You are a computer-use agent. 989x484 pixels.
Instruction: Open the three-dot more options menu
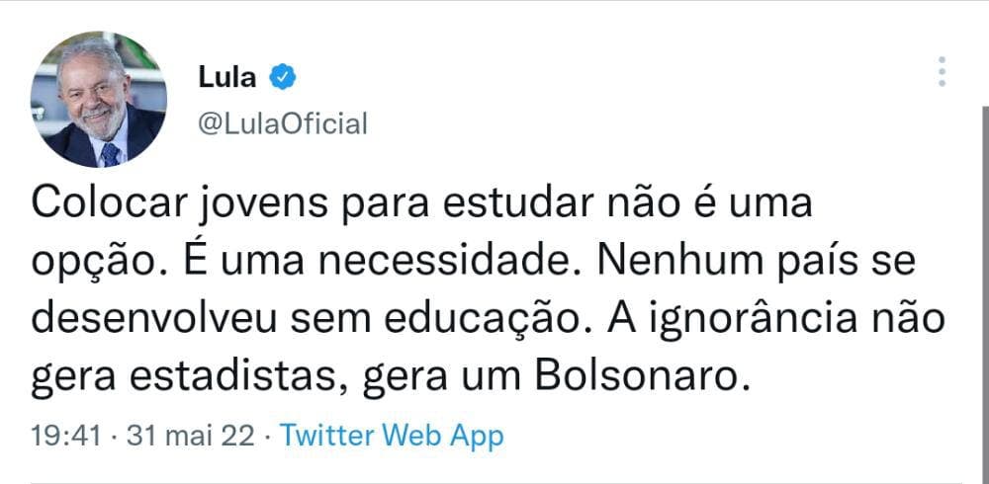coord(942,71)
